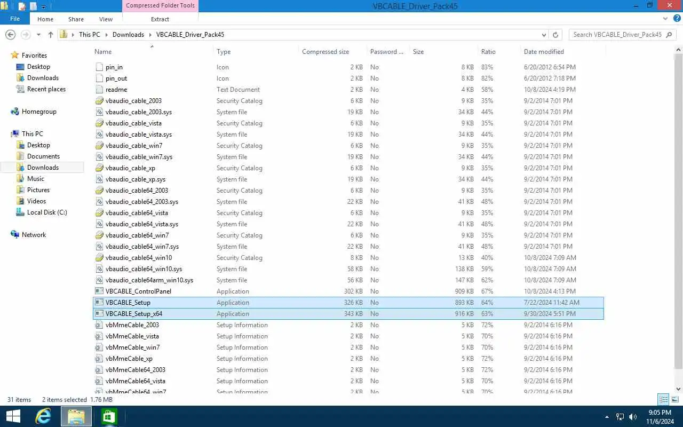The height and width of the screenshot is (427, 683).
Task: Sort by Date modified column header
Action: pyautogui.click(x=544, y=52)
